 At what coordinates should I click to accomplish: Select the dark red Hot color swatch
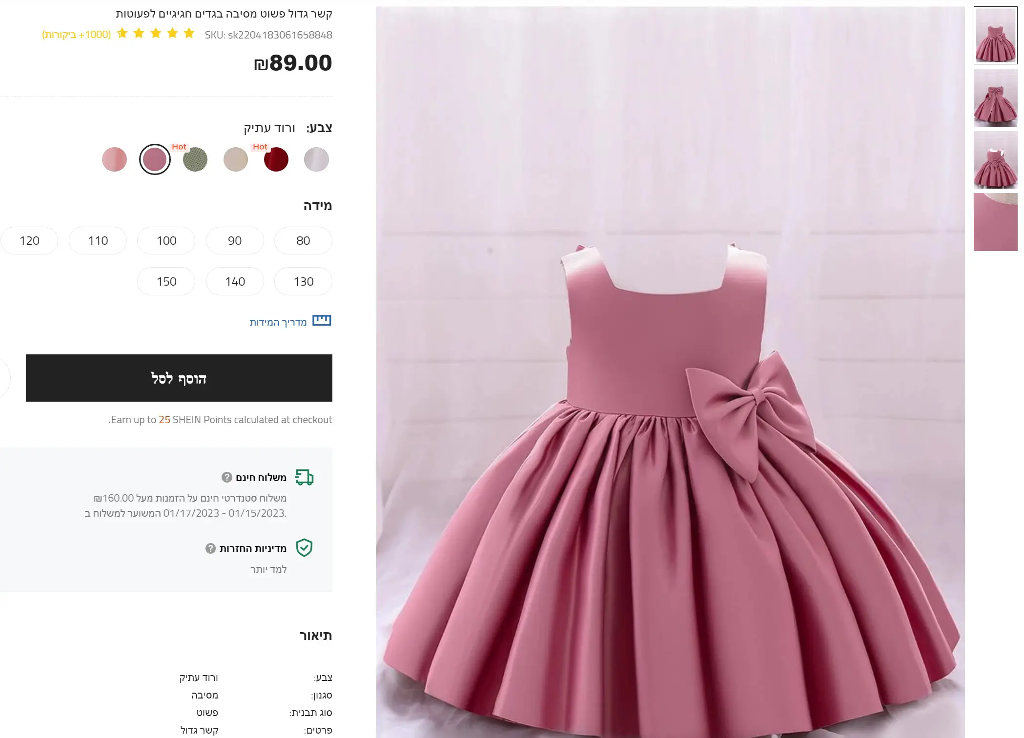[x=276, y=159]
